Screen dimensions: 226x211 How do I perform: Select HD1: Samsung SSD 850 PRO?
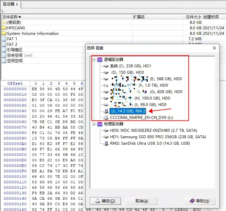tap(158, 137)
